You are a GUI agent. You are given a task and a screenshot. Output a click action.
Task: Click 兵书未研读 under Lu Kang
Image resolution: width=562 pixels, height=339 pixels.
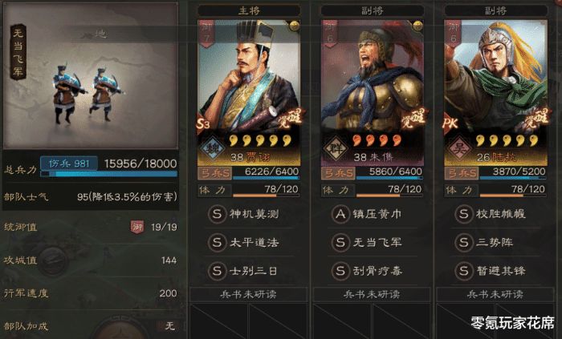(x=495, y=294)
